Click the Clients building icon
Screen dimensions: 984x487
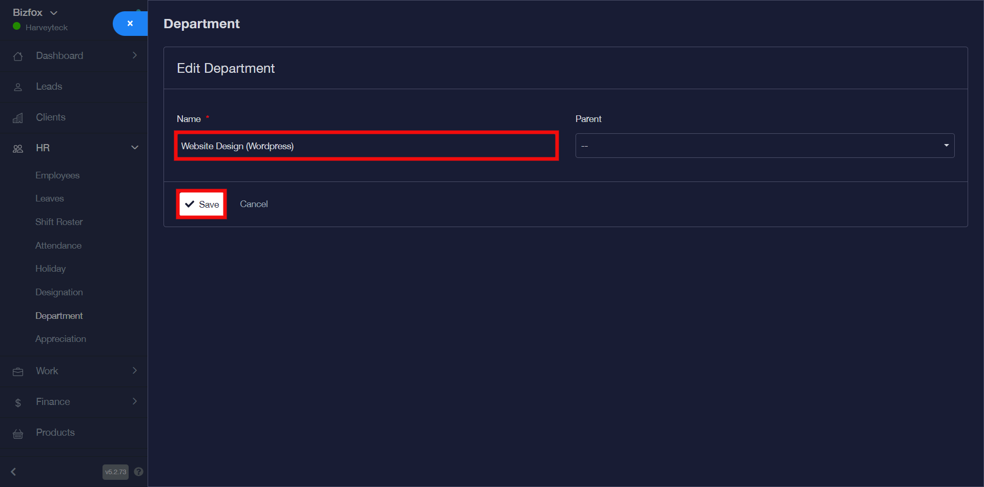(x=18, y=118)
